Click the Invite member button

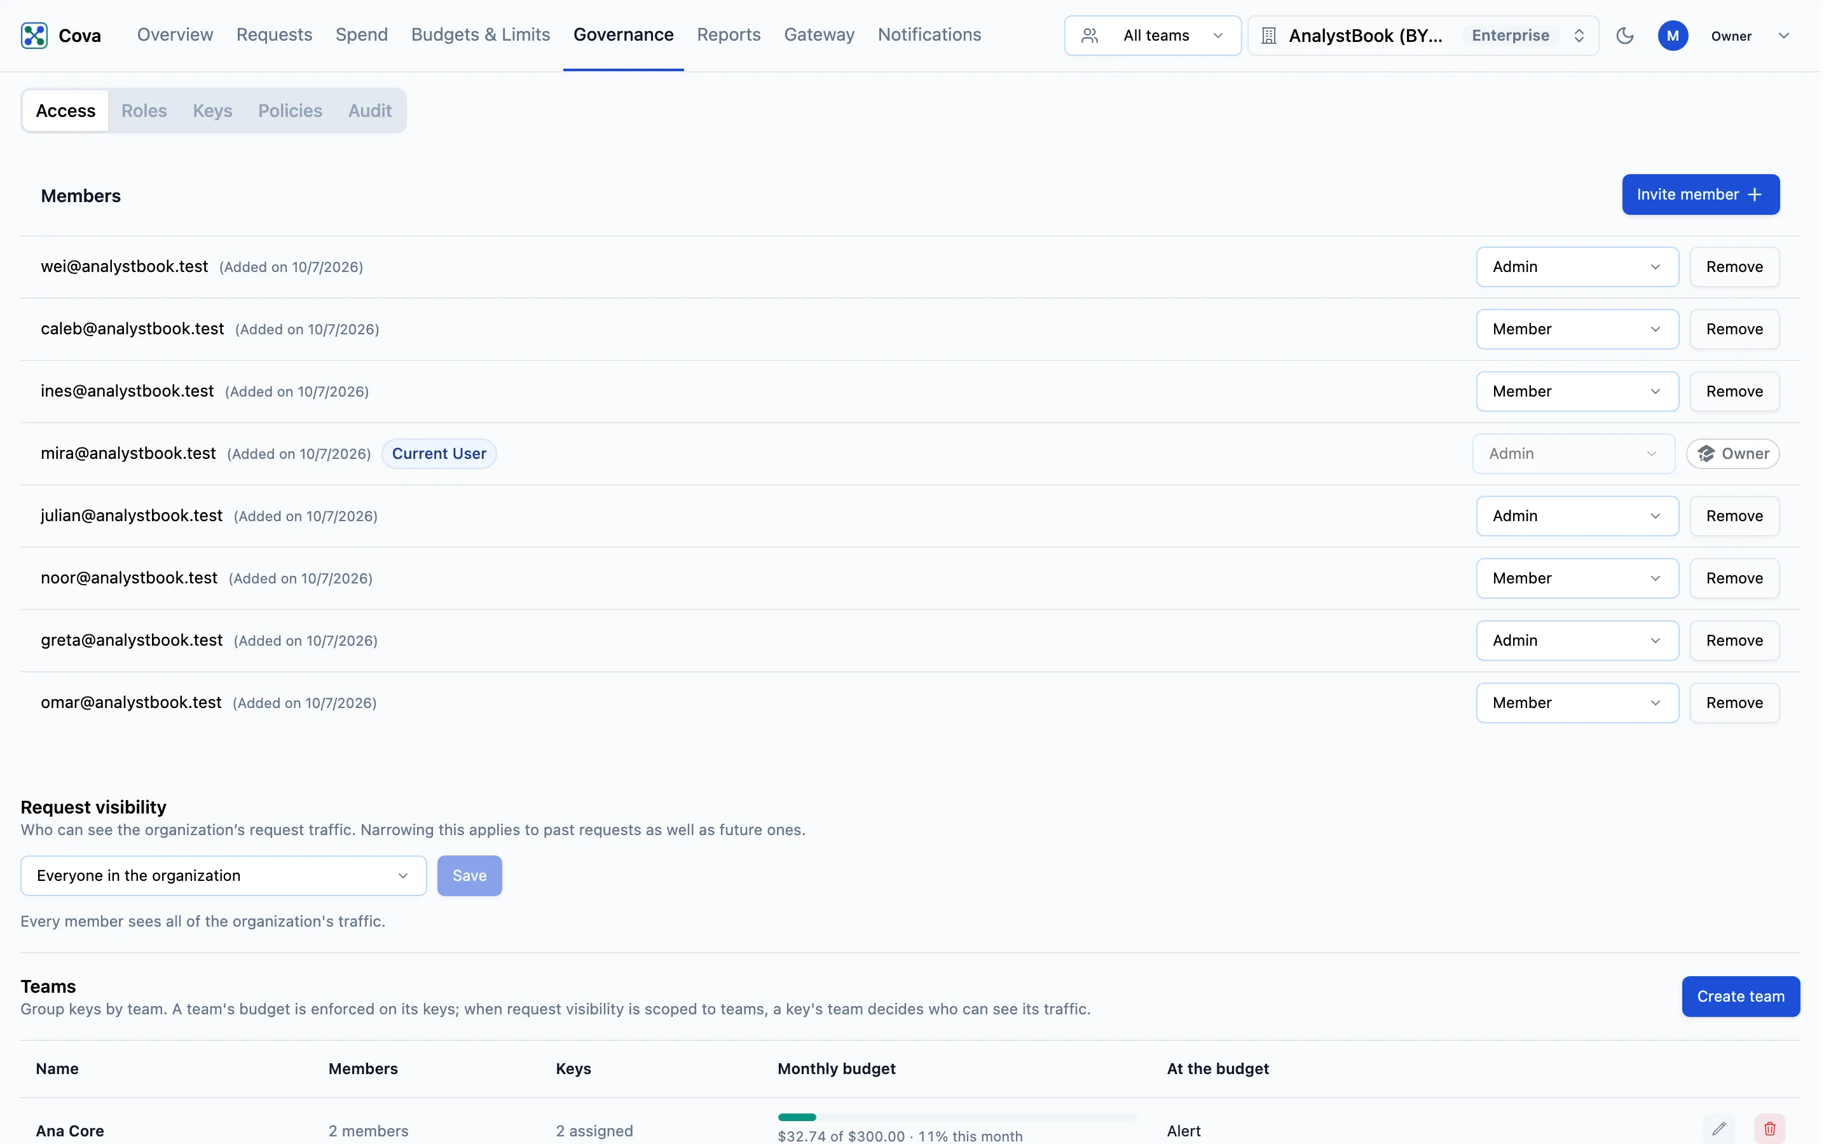coord(1700,195)
